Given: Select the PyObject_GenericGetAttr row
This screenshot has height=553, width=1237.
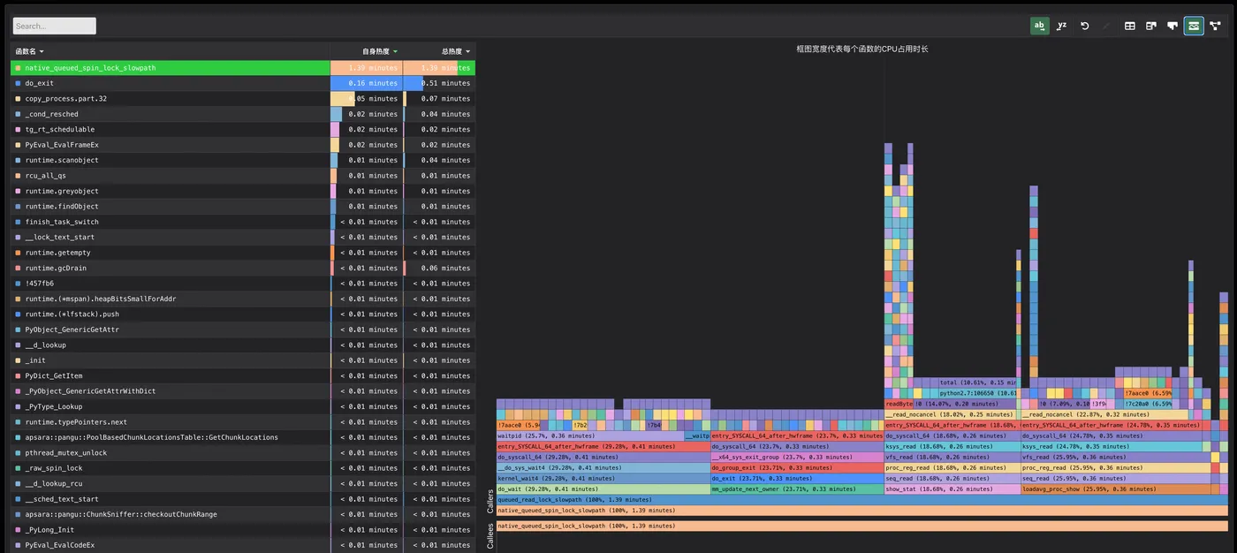Looking at the screenshot, I should [243, 330].
